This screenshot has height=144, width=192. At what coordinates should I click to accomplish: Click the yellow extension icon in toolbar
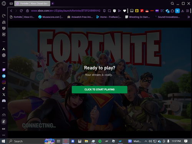coord(137,11)
